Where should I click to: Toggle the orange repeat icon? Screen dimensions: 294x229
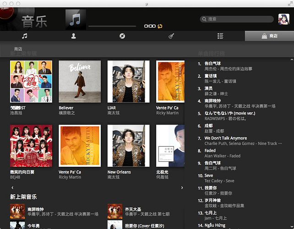click(161, 26)
